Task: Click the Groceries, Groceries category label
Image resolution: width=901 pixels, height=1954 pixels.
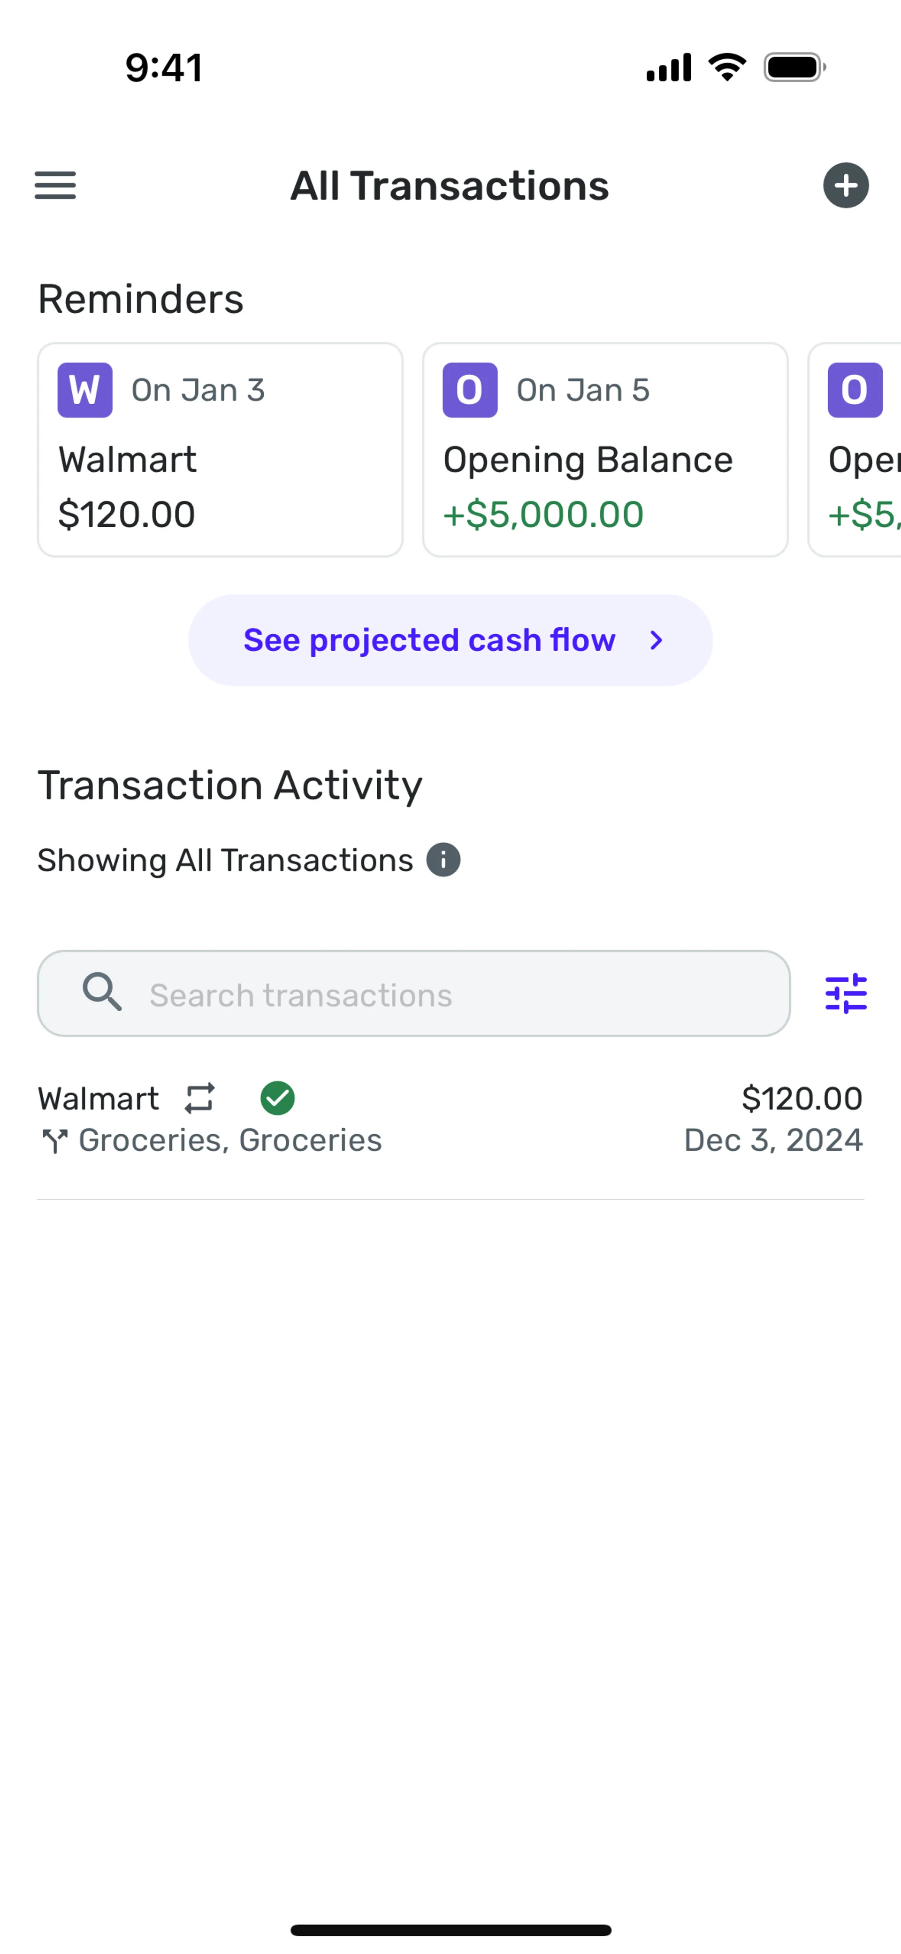Action: pos(230,1140)
